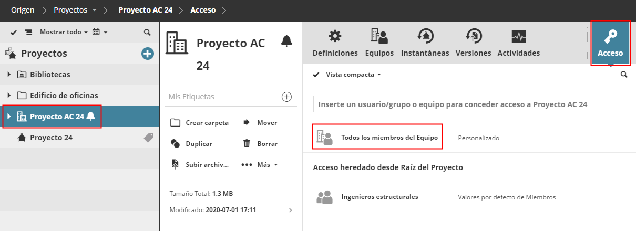
Task: Open the Vista compacta dropdown
Action: coord(353,75)
